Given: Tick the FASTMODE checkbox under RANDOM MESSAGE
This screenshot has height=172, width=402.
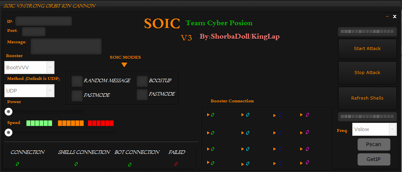Looking at the screenshot, I should [x=77, y=96].
